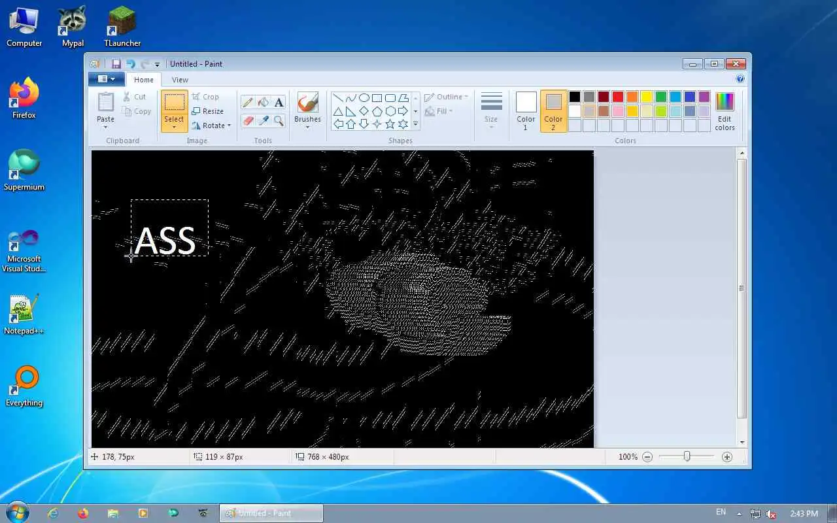
Task: Choose the Rectangle shape
Action: [x=377, y=98]
